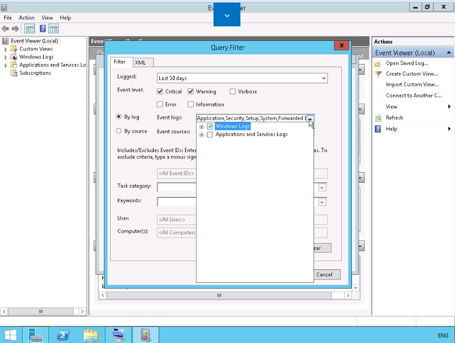Screen dimensions: 455x343
Task: Click the Windows Logs folder icon in tree
Action: (13, 56)
